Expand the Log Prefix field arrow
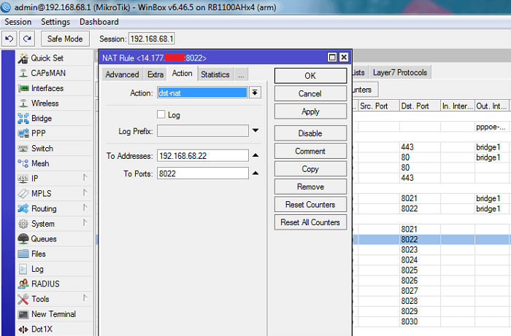Image resolution: width=511 pixels, height=336 pixels. tap(255, 131)
